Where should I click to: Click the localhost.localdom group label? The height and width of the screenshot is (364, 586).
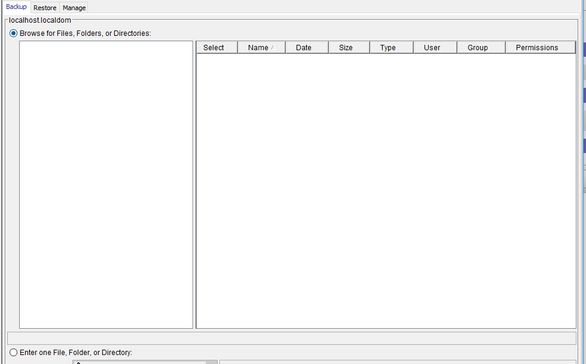38,20
